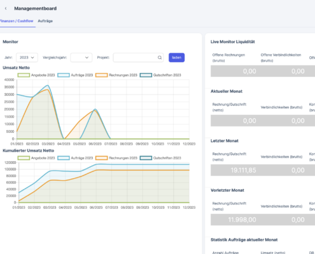Screen dimensions: 315x254
Task: Toggle Rechnungen 2023 in Kumulierter Umsatz legend
Action: tap(116, 158)
